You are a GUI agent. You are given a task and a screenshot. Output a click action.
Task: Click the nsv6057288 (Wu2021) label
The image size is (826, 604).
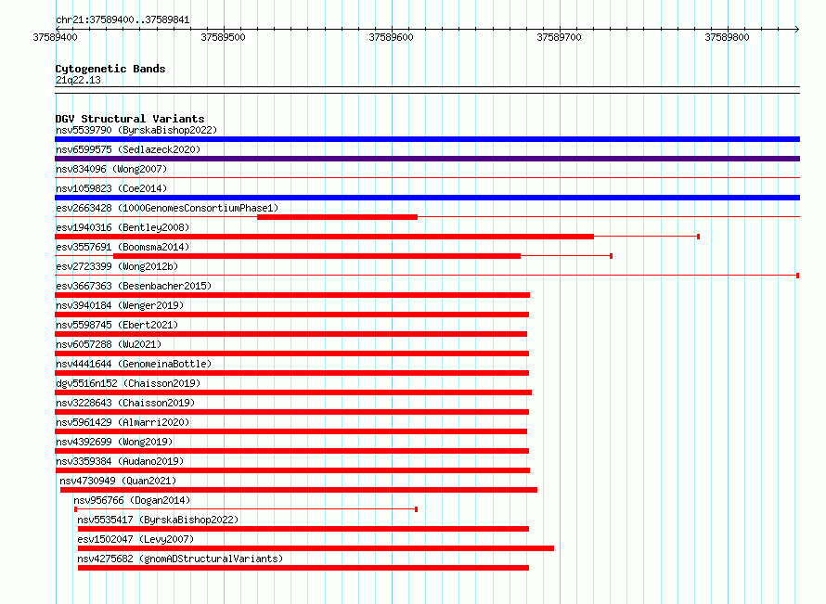109,344
